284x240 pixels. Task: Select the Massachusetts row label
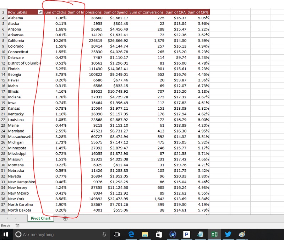pyautogui.click(x=25, y=137)
